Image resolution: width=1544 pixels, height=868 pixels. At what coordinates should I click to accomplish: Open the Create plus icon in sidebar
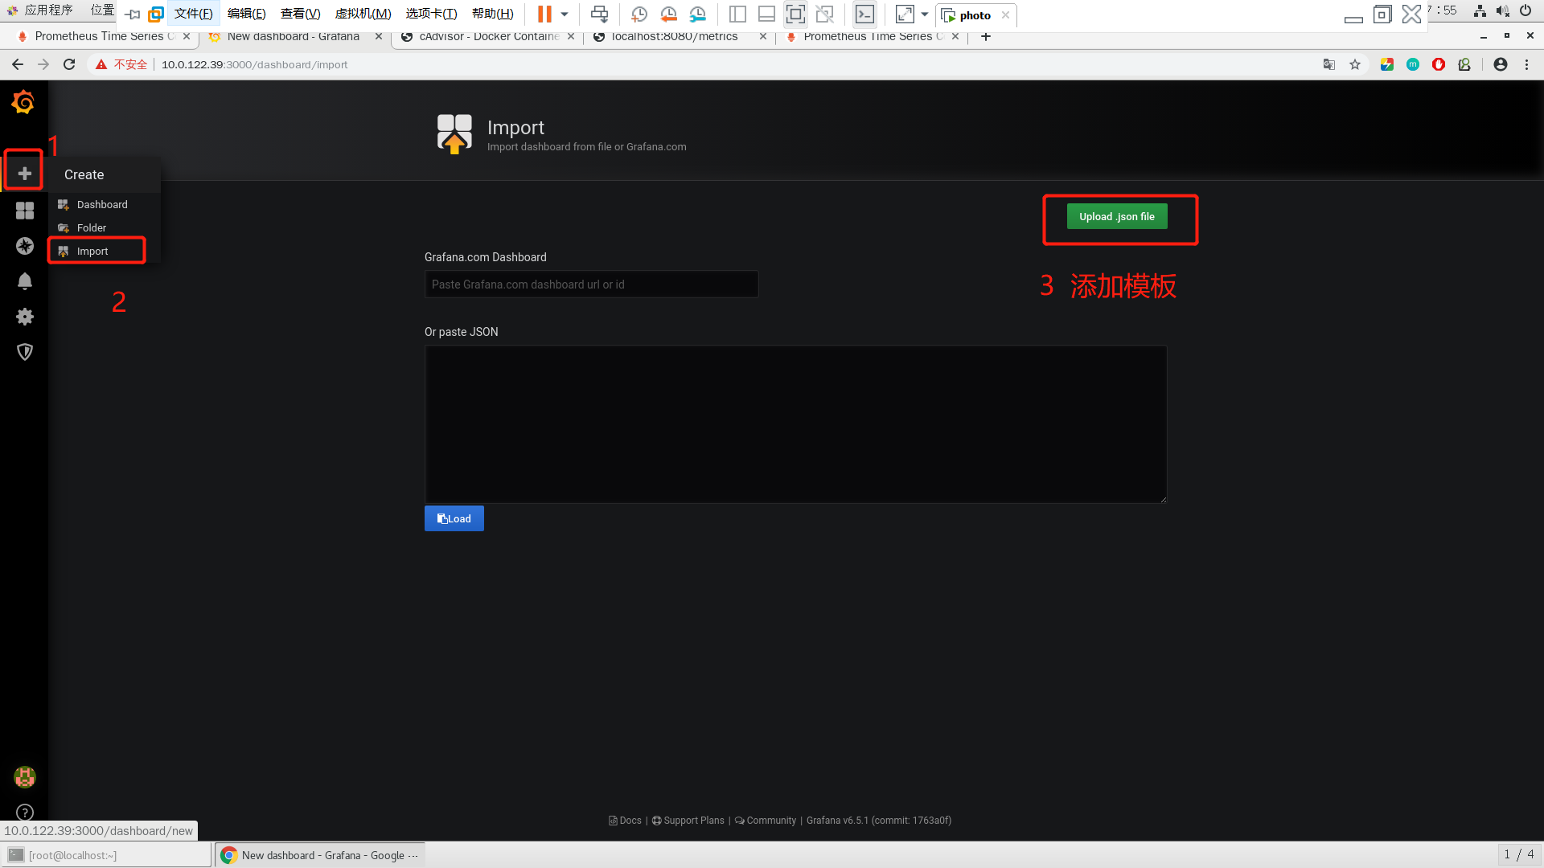point(24,173)
